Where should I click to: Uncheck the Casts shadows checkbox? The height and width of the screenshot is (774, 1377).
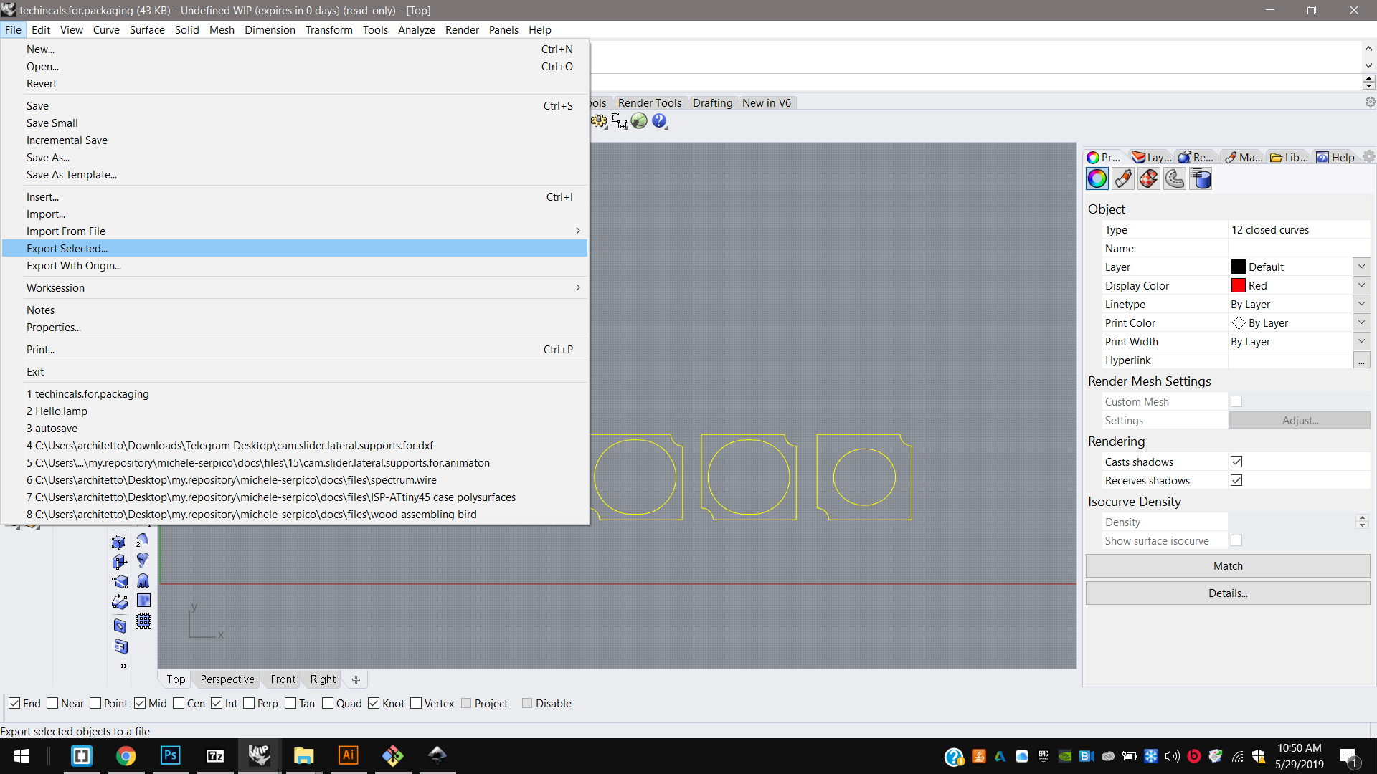tap(1236, 462)
